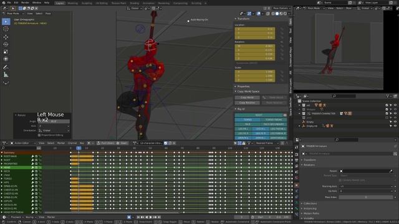Click the Empty object icon in outliner
Image resolution: width=399 pixels, height=224 pixels.
(304, 122)
